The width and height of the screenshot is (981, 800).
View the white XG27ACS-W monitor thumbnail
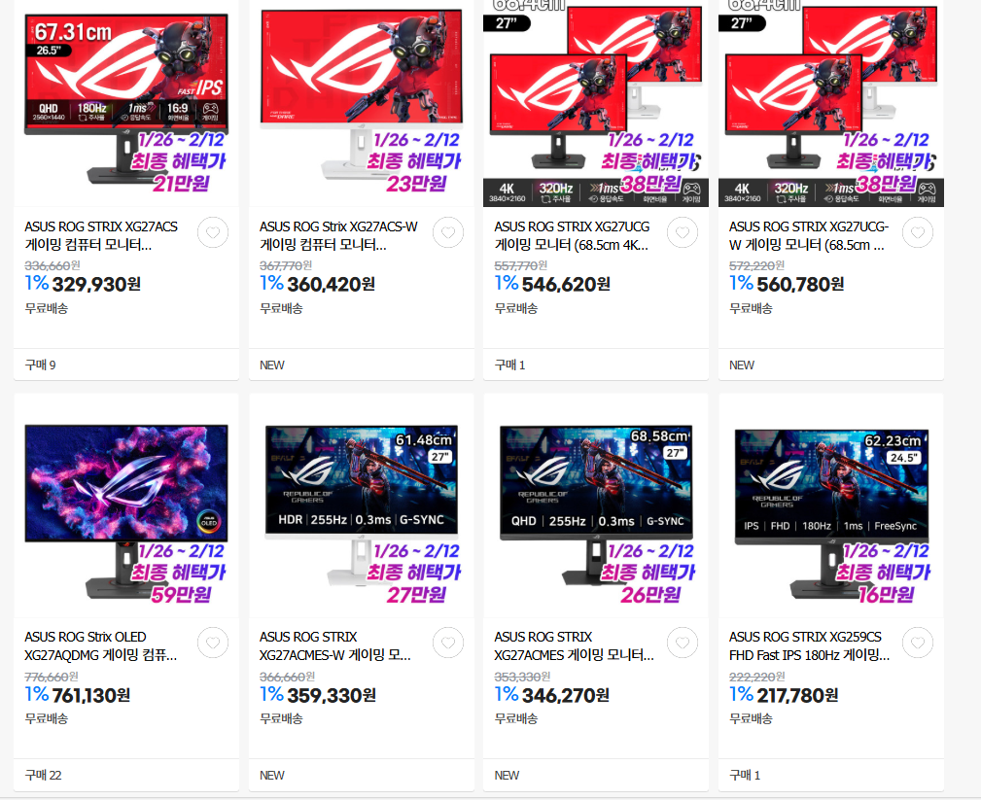point(362,103)
